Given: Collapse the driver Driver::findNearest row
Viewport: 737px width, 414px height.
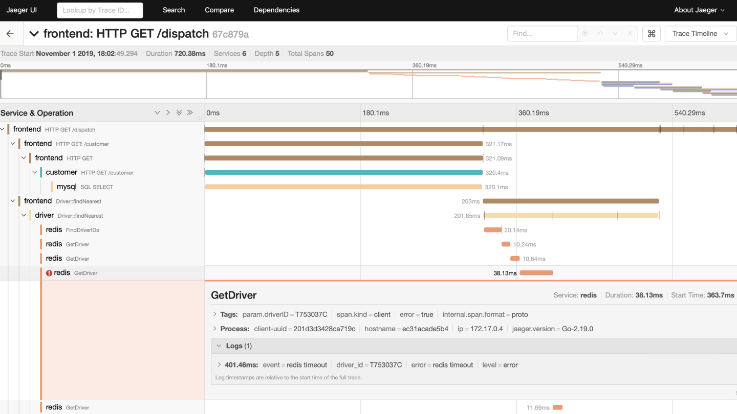Looking at the screenshot, I should (24, 215).
